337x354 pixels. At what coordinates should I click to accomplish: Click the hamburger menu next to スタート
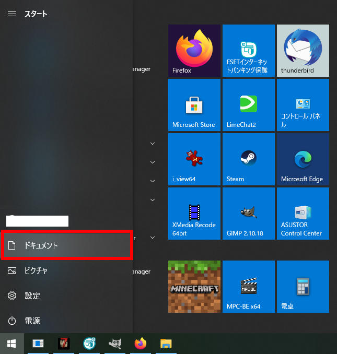pos(12,14)
